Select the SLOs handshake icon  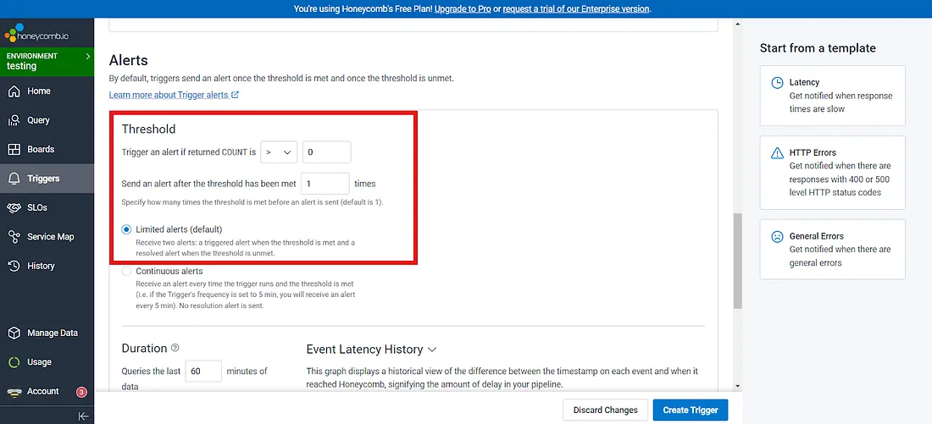click(14, 207)
